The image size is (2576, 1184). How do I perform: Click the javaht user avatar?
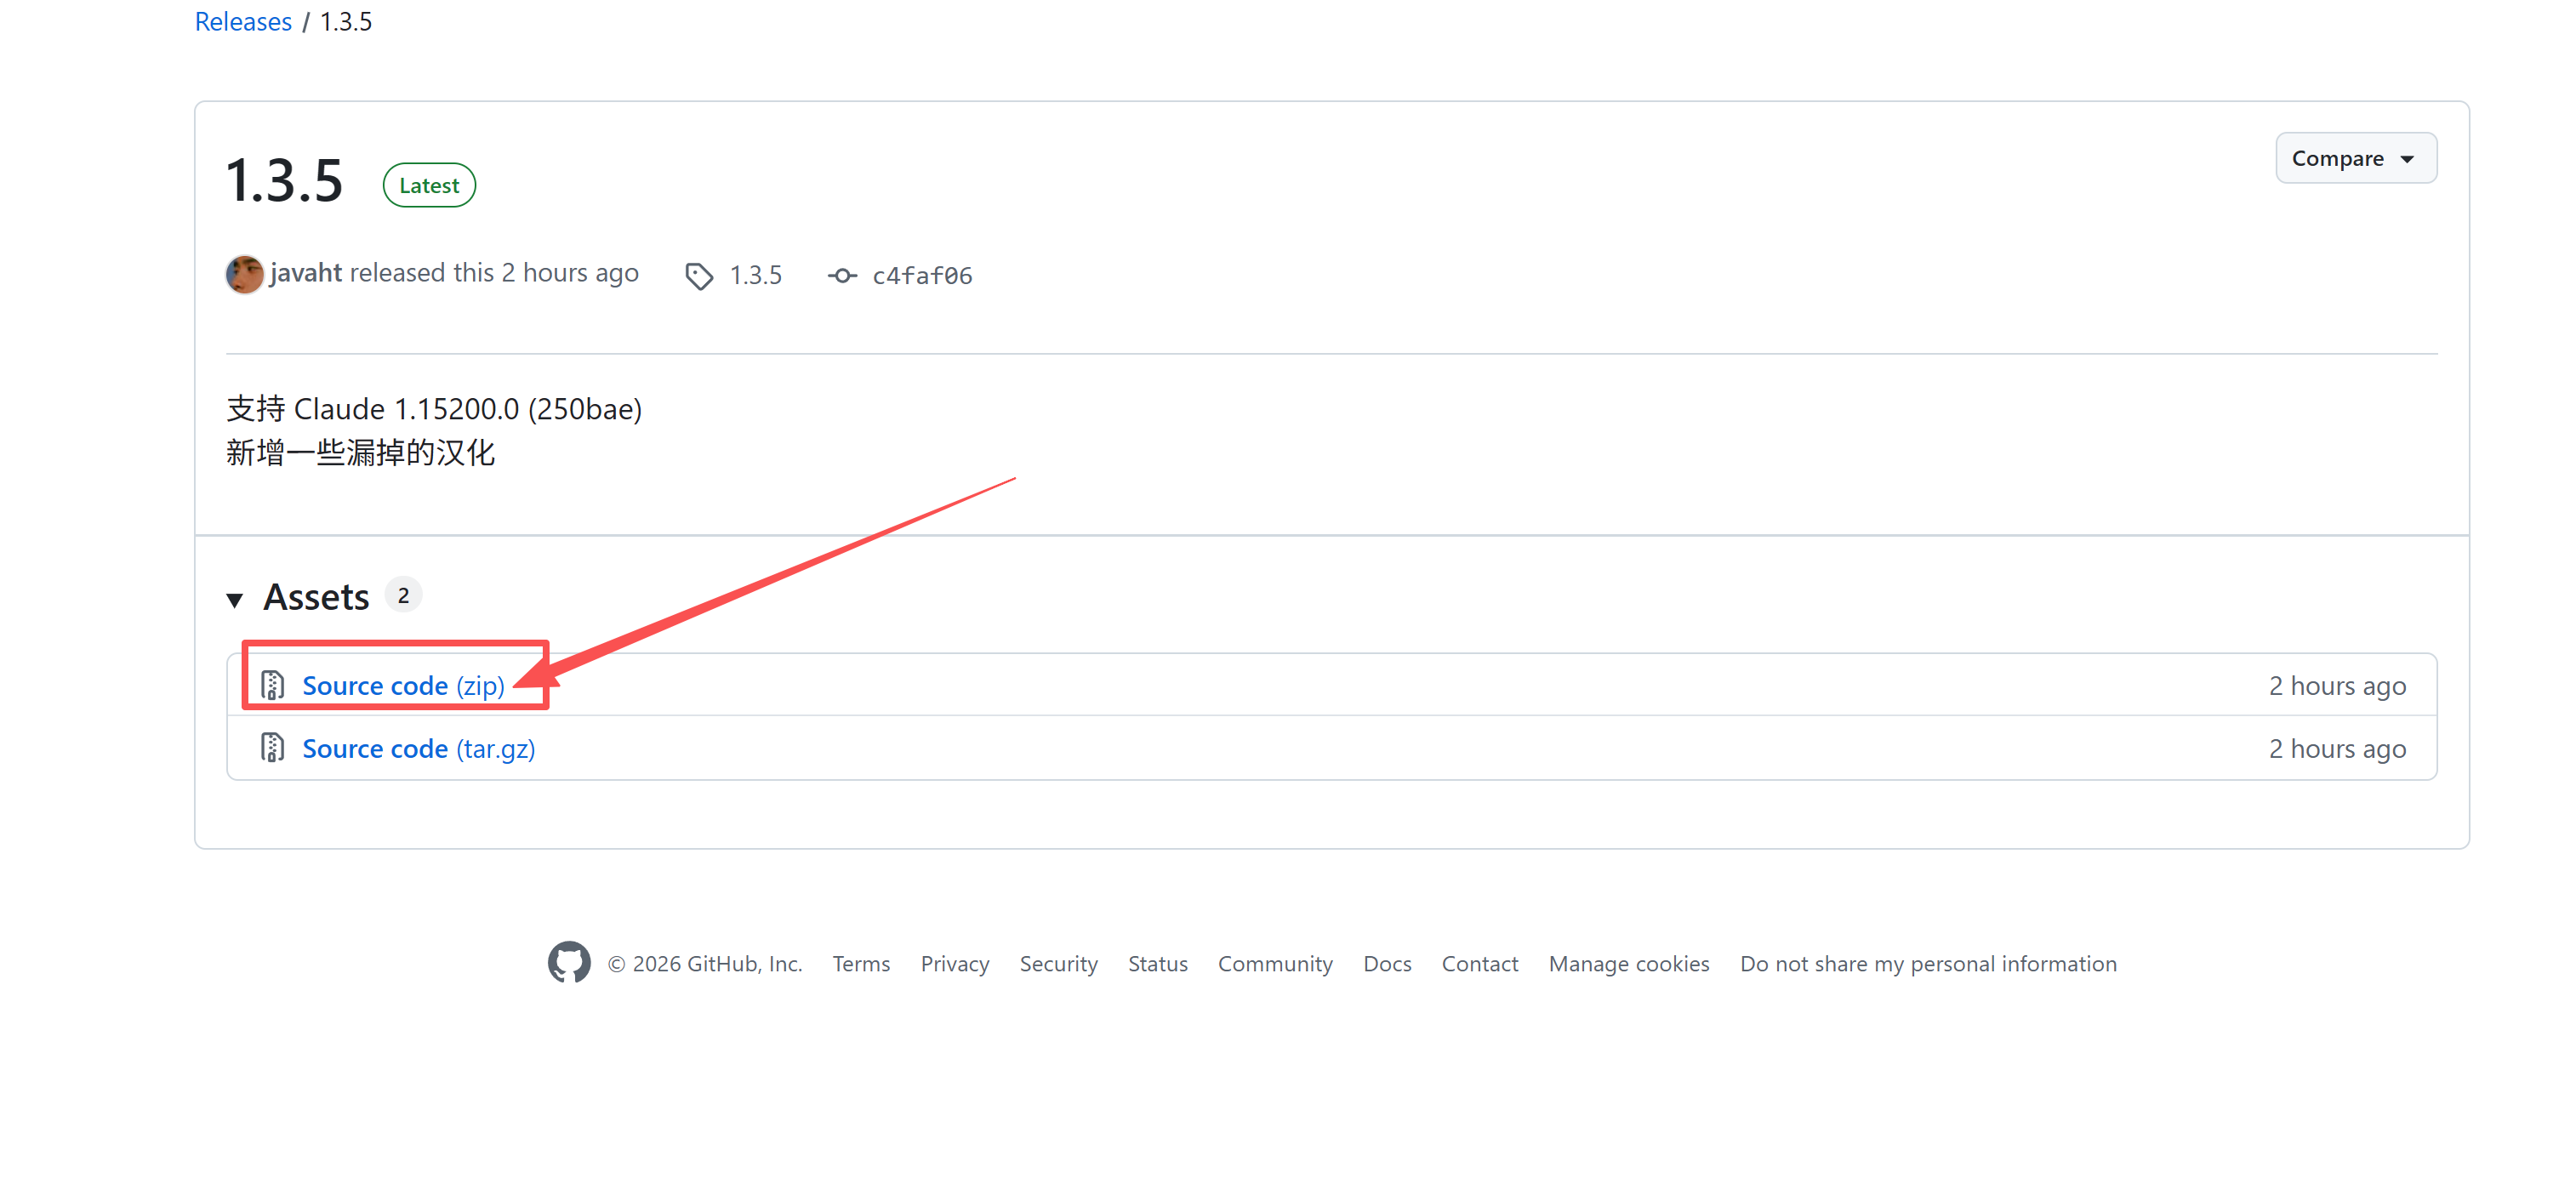point(245,274)
